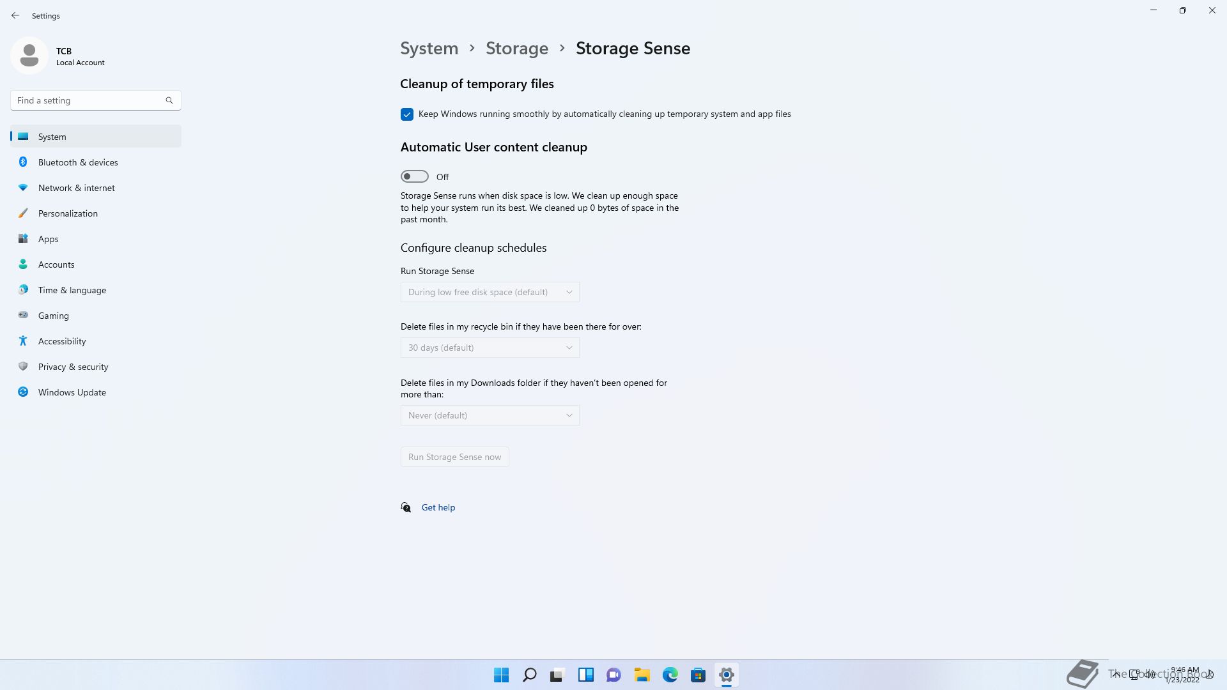This screenshot has width=1227, height=690.
Task: Go to Accounts settings
Action: (96, 264)
